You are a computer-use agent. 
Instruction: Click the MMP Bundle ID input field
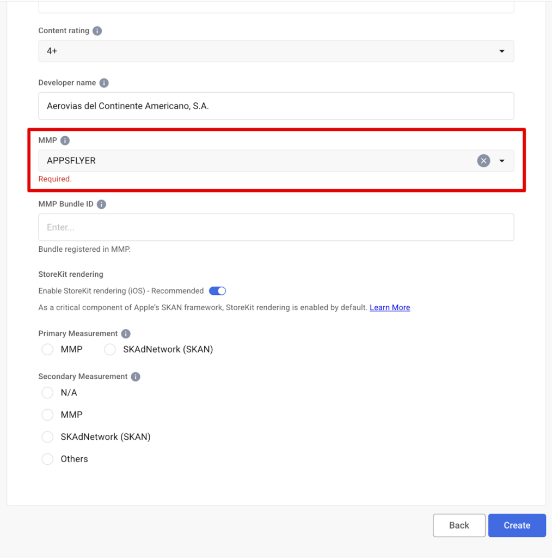tap(275, 227)
